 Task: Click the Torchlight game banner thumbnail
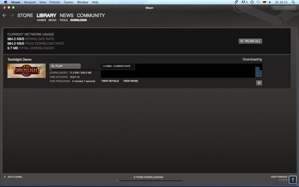(x=26, y=71)
